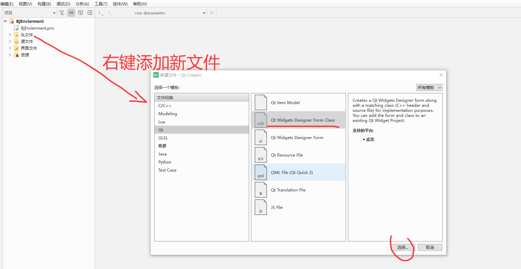Image resolution: width=521 pixels, height=269 pixels.
Task: Click the split pane plus icon
Action: point(81,13)
